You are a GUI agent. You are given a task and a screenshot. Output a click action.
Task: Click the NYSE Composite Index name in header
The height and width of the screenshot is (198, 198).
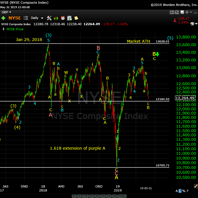point(16,24)
